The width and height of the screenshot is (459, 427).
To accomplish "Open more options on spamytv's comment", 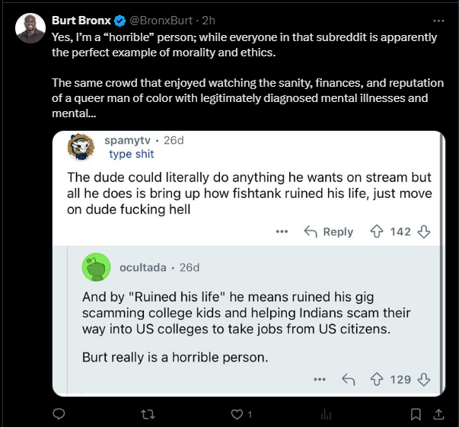I will pos(282,232).
